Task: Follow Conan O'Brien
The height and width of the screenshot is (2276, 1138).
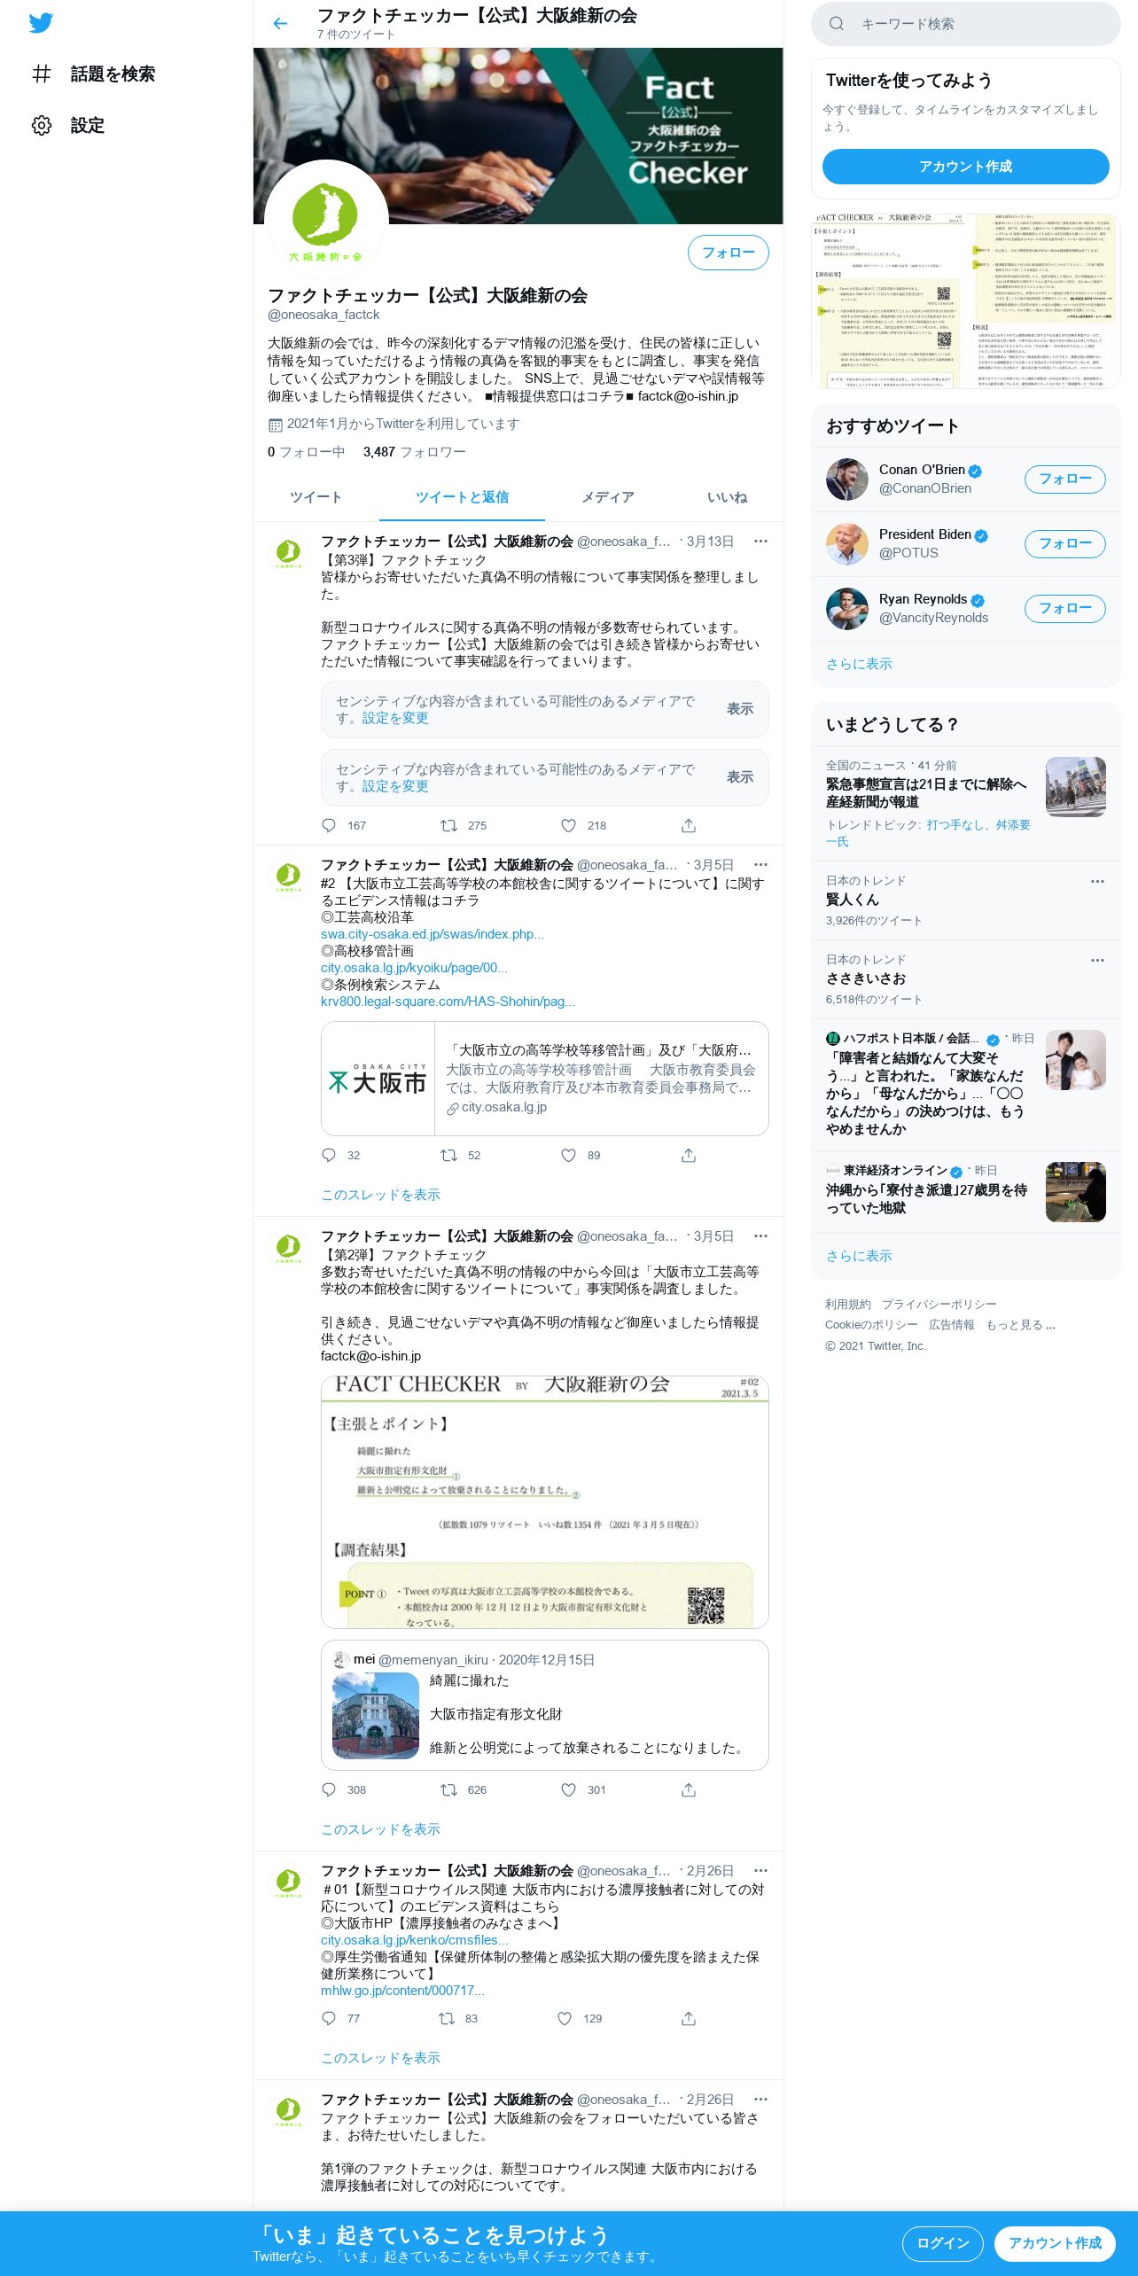Action: pos(1064,479)
